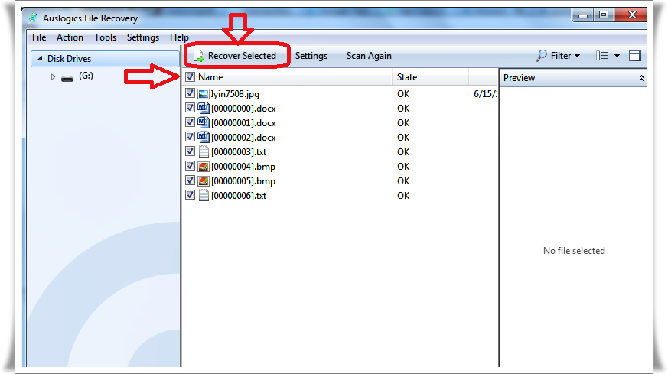Select file name [00000006].txt

tap(239, 196)
